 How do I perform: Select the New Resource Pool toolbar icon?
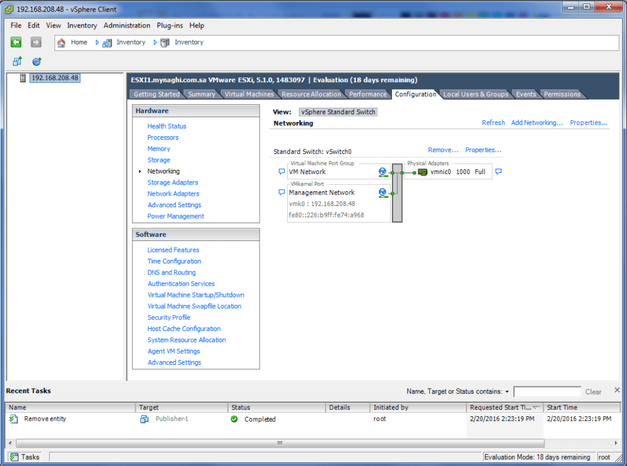coord(36,60)
